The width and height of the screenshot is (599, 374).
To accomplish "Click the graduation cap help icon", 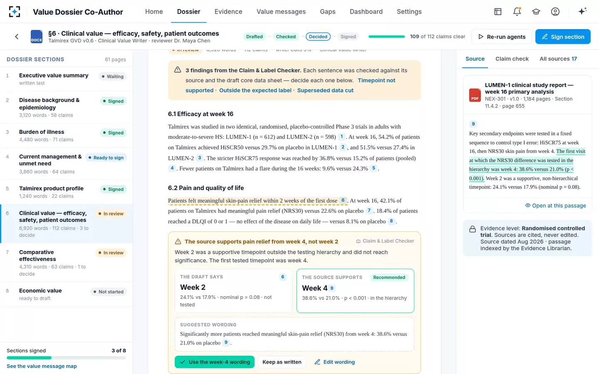I will pos(536,12).
